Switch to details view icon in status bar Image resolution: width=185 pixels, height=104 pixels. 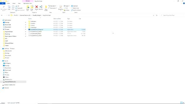coord(182,103)
